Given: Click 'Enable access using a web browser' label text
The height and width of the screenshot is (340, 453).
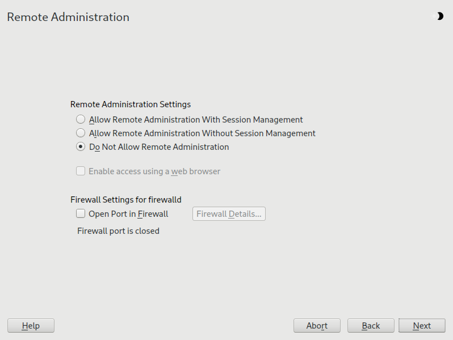Looking at the screenshot, I should point(154,171).
